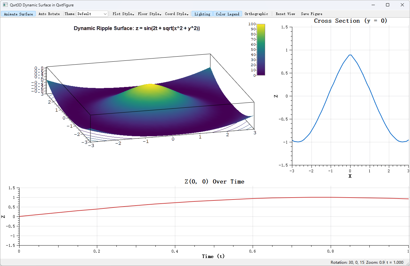410x266 pixels.
Task: Disable the Color Legend toggle
Action: 227,14
